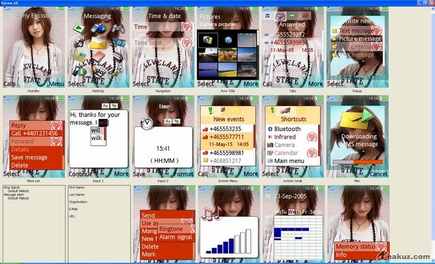The image size is (435, 264).
Task: Select Ringtone in the Use as submenu
Action: 176,229
